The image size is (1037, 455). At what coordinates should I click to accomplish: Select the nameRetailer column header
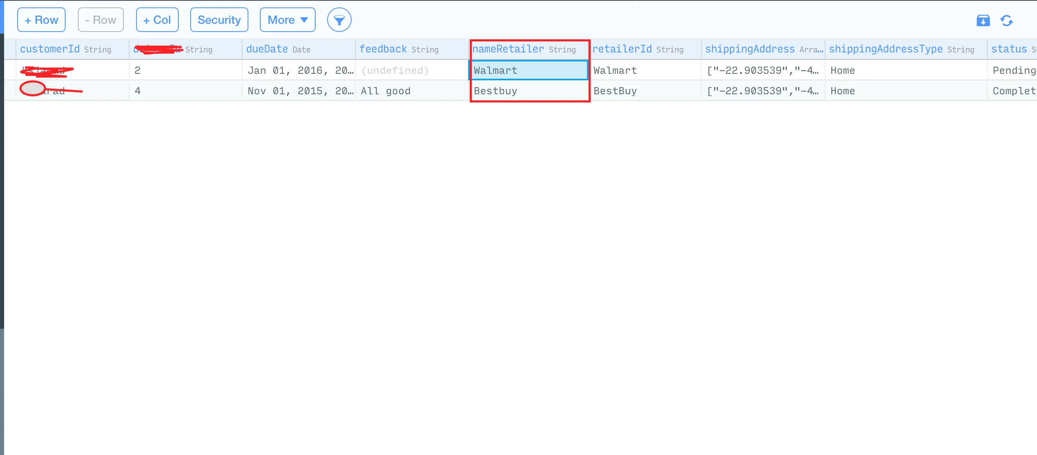(508, 49)
